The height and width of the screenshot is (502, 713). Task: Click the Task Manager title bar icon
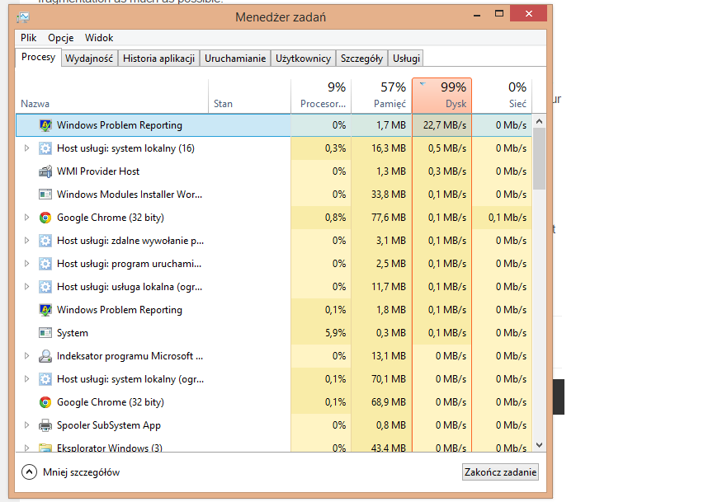pyautogui.click(x=23, y=17)
